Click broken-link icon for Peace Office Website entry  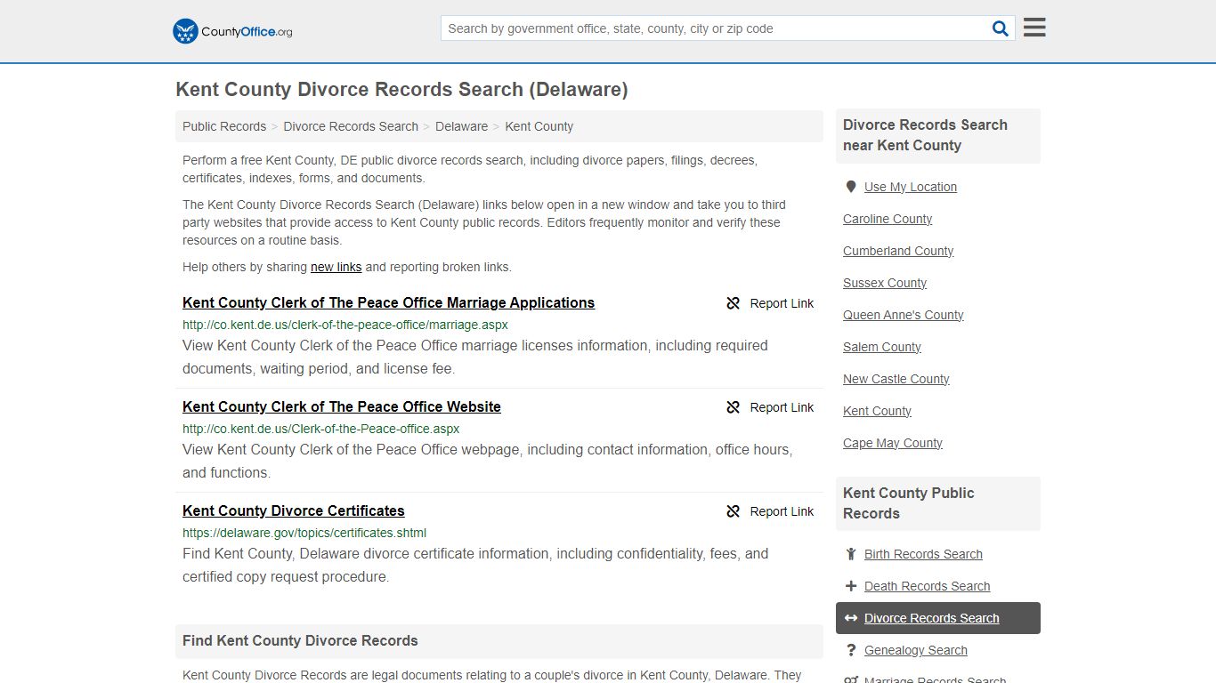734,407
